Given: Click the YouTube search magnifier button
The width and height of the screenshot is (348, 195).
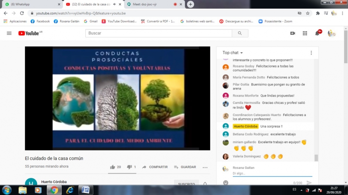Looking at the screenshot, I should [x=240, y=33].
